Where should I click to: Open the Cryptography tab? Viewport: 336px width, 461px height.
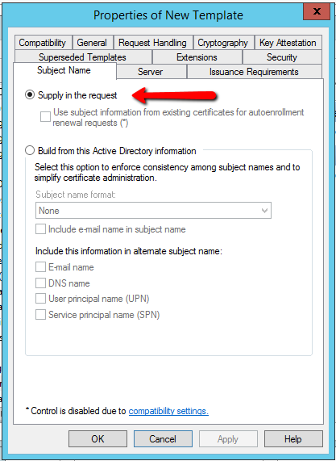(223, 43)
